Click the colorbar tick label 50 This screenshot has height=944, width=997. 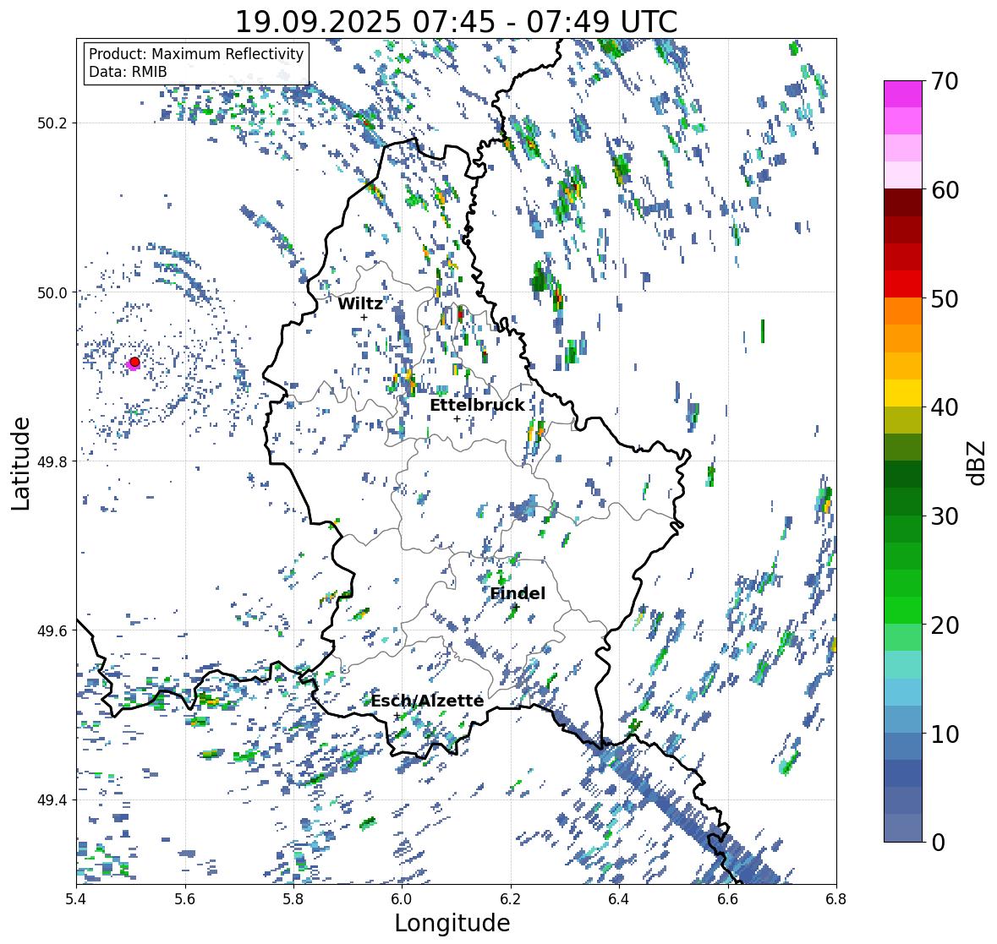click(x=945, y=298)
